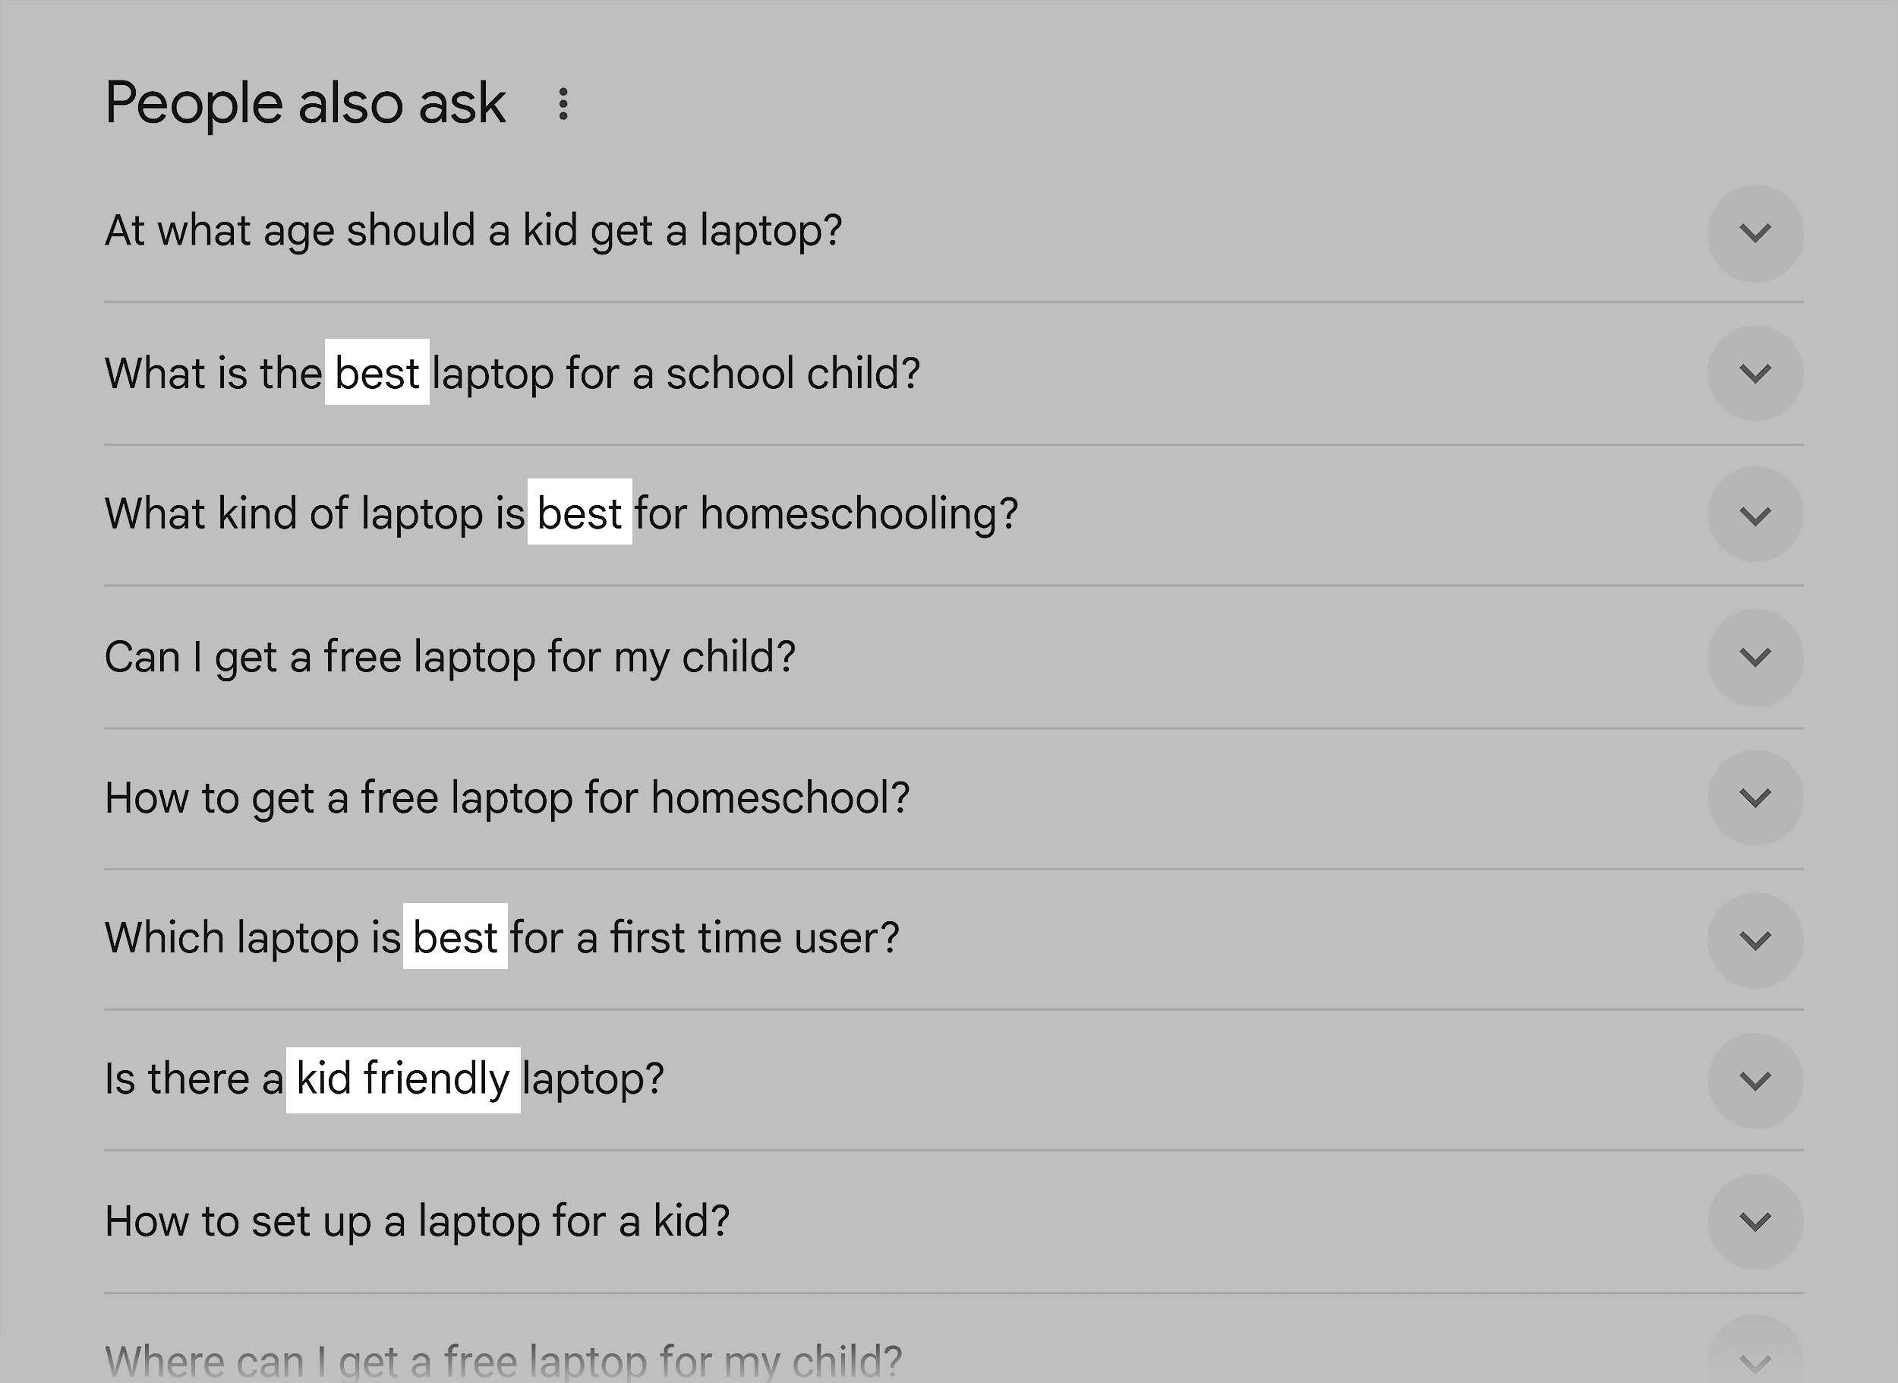
Task: Select the homeschooling laptop question
Action: 561,514
